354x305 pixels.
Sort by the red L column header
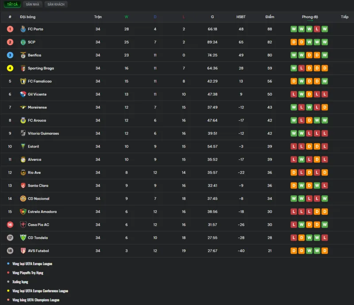[x=184, y=17]
